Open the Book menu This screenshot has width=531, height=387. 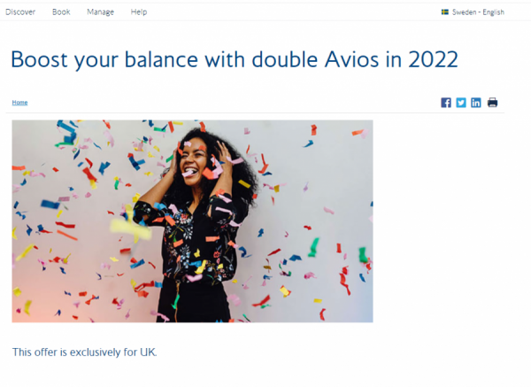click(61, 12)
